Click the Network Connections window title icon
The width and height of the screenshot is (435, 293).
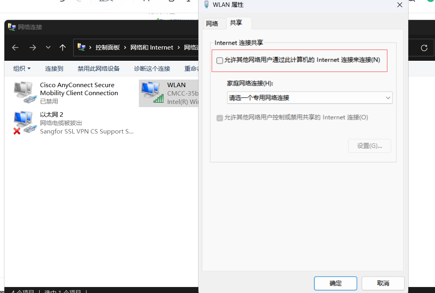(12, 27)
